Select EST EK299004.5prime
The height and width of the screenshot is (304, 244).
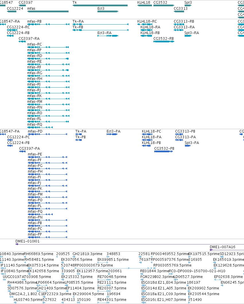pos(88,294)
